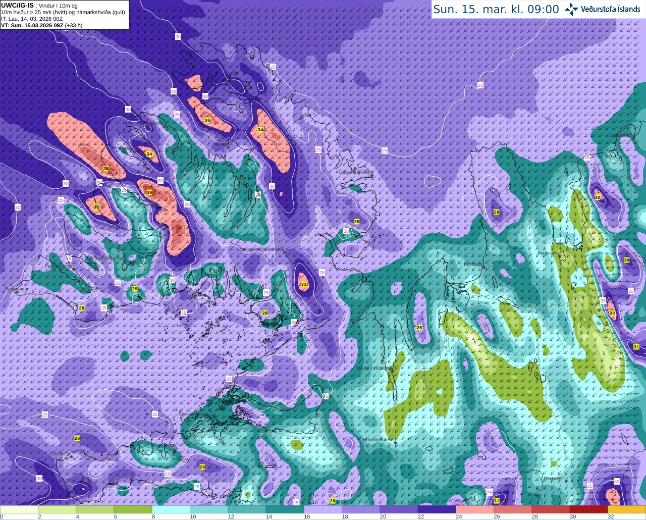Viewport: 646px width, 520px height.
Task: Click the yellow 32 gust maximum label
Action: click(598, 197)
